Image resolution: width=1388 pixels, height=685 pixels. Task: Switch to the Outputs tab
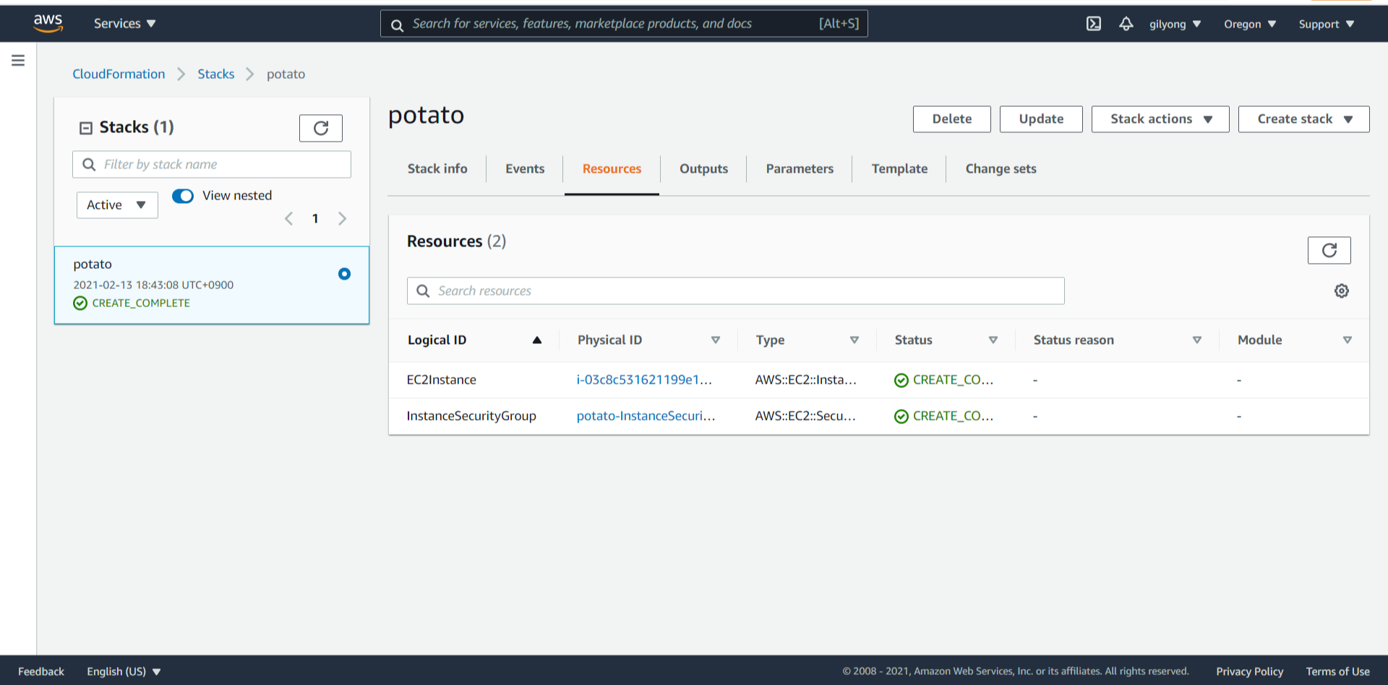coord(703,168)
